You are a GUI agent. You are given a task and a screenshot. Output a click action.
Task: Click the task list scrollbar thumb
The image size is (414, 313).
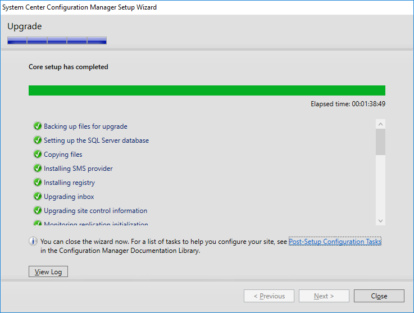(x=380, y=142)
